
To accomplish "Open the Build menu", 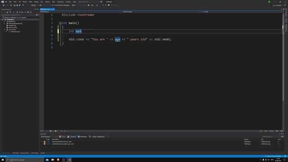I will 31,2.
